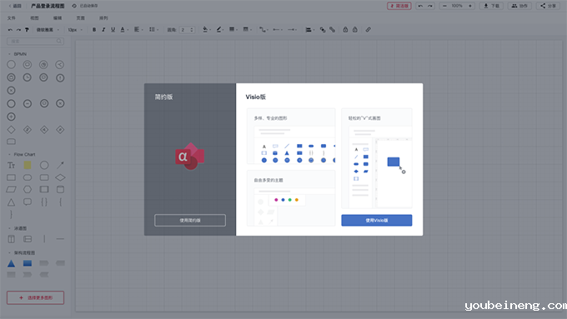Select the speech bubble callout shape

click(28, 202)
